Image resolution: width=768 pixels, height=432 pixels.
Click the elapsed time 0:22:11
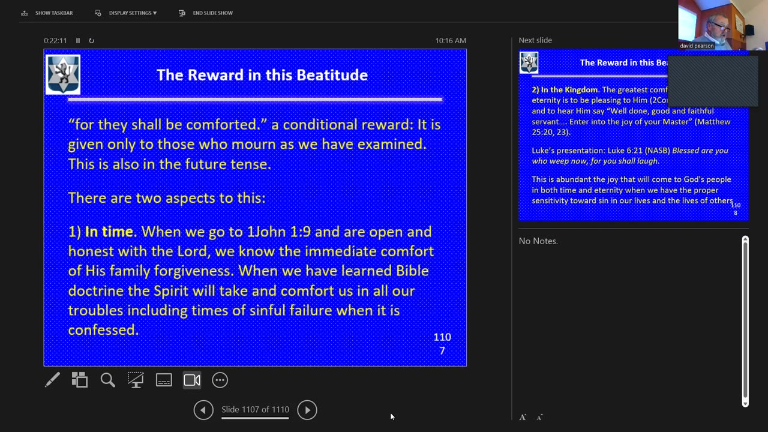(x=55, y=41)
